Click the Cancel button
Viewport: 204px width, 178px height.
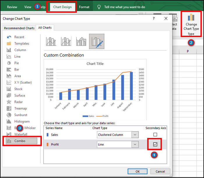(x=160, y=171)
